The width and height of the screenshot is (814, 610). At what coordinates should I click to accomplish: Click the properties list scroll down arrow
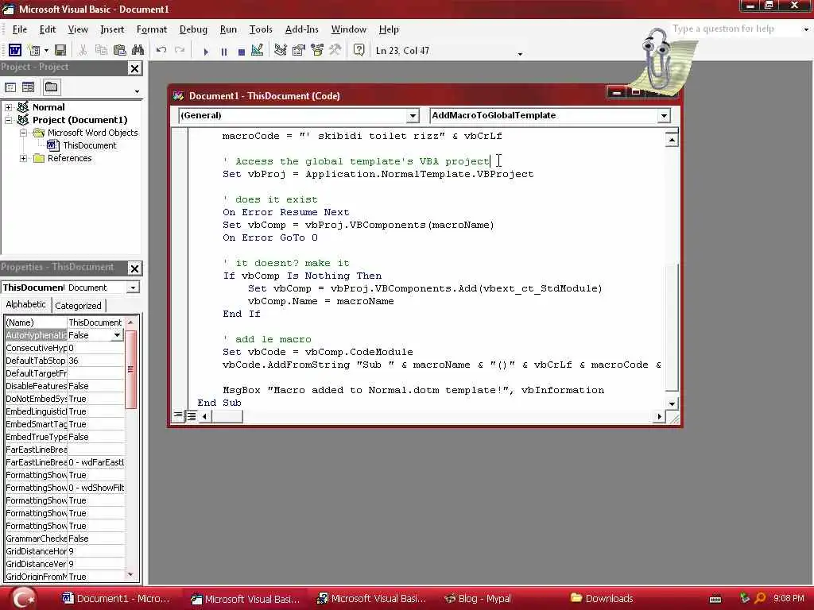click(x=130, y=575)
